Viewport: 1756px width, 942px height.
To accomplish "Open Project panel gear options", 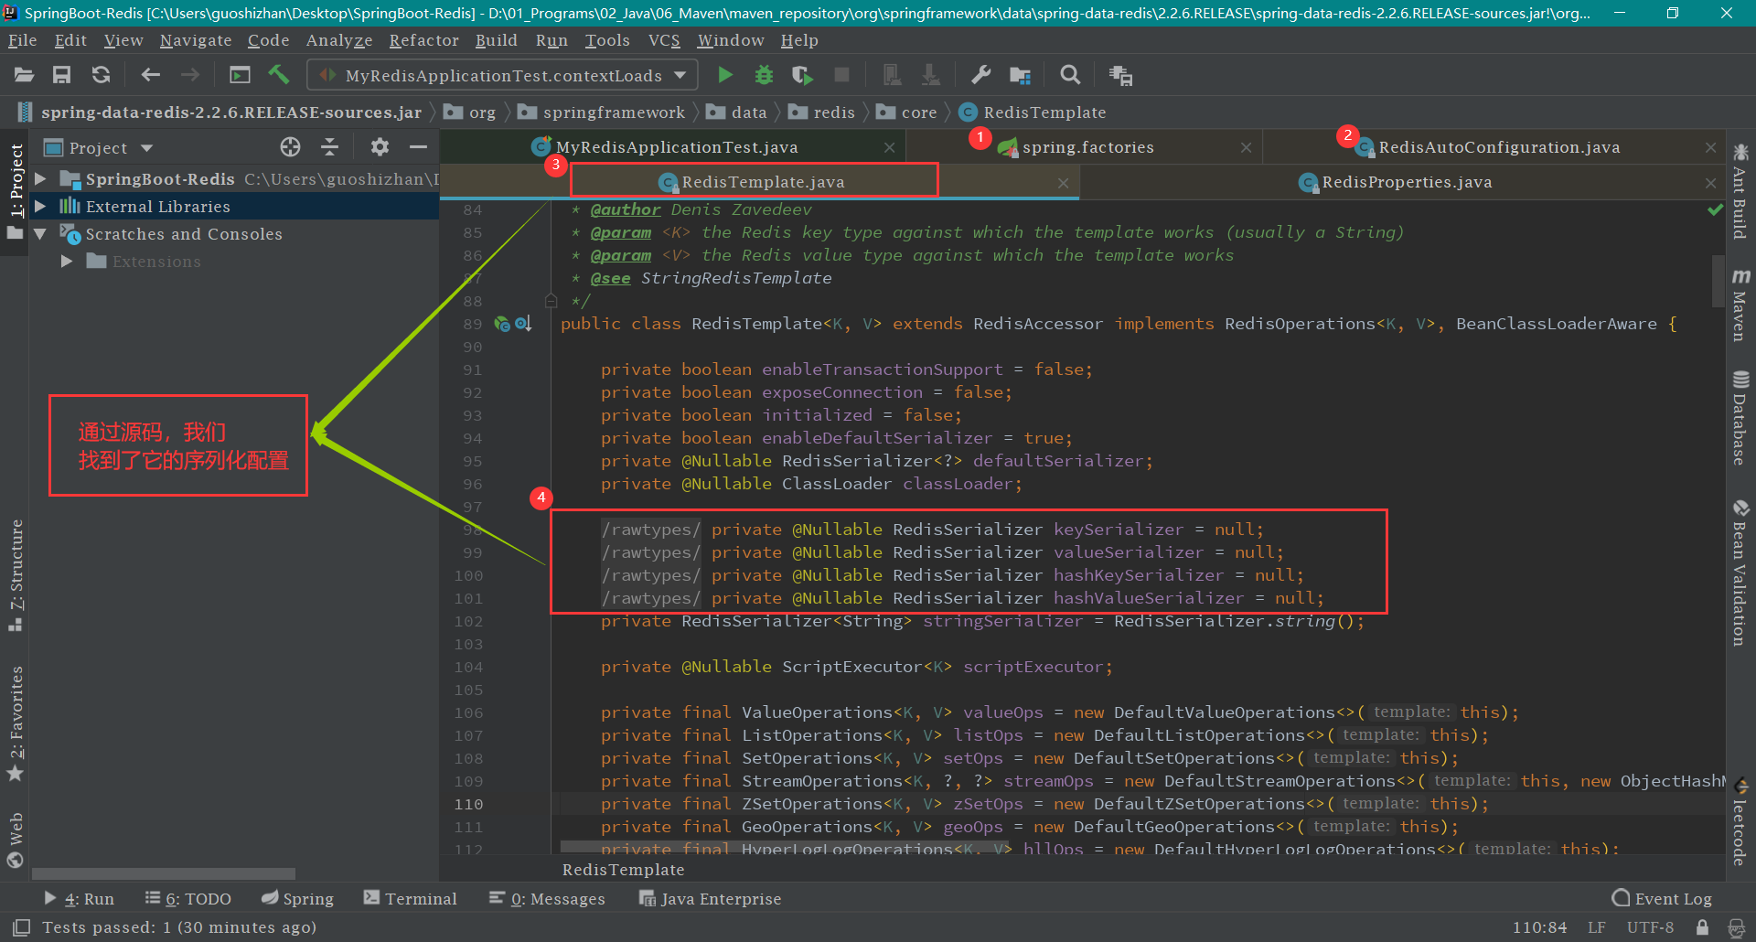I will click(x=380, y=147).
